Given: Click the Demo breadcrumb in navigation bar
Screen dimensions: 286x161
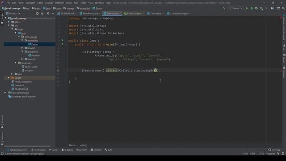Looking at the screenshot, I should click(x=97, y=8).
